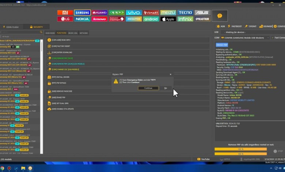Open the help question mark tile
The width and height of the screenshot is (285, 172).
(x=220, y=16)
